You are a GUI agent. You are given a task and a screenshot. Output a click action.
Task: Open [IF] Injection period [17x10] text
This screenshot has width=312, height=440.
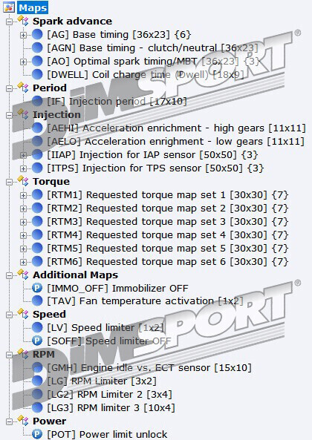tap(117, 102)
